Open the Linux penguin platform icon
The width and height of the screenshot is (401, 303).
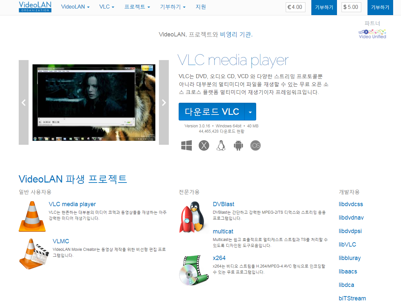[x=221, y=145]
